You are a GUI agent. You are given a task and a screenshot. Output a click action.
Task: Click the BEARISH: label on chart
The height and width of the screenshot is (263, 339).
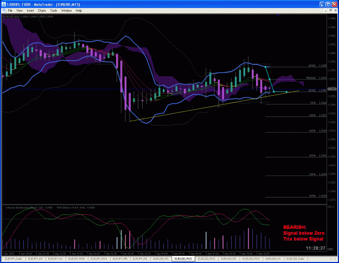point(295,227)
